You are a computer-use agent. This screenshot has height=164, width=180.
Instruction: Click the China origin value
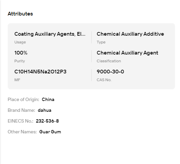coord(48,100)
